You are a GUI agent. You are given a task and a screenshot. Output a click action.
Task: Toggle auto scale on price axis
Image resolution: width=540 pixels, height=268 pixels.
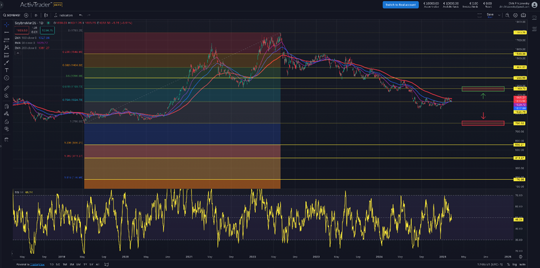coord(523,265)
